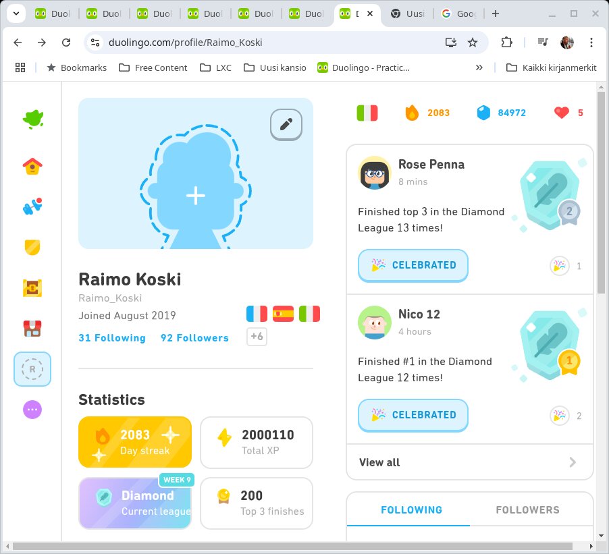Open the Kaikki kirjanmerkit folder

[x=552, y=67]
